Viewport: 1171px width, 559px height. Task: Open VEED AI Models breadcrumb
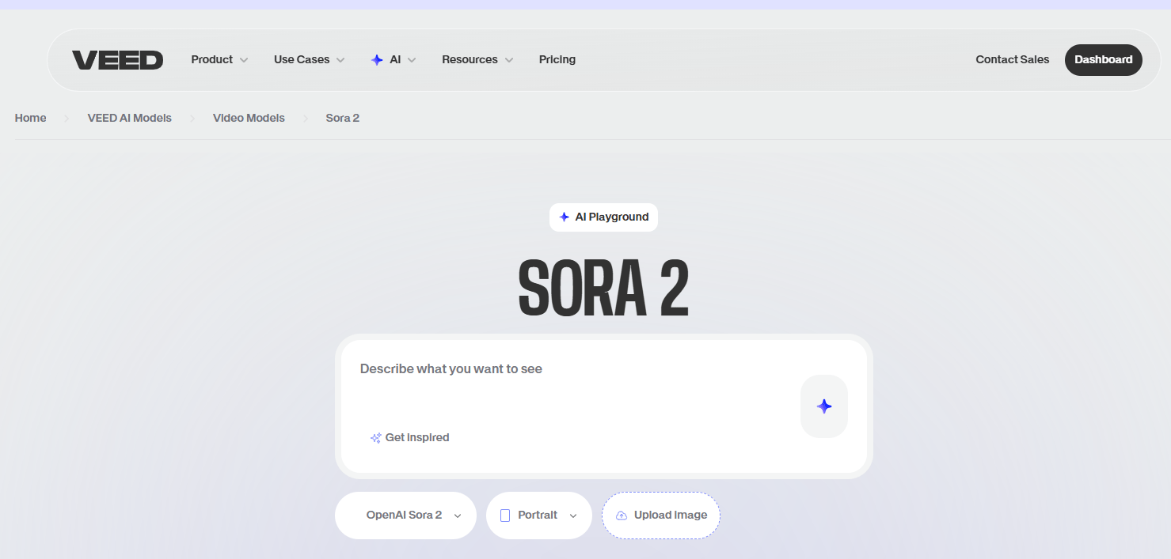130,118
